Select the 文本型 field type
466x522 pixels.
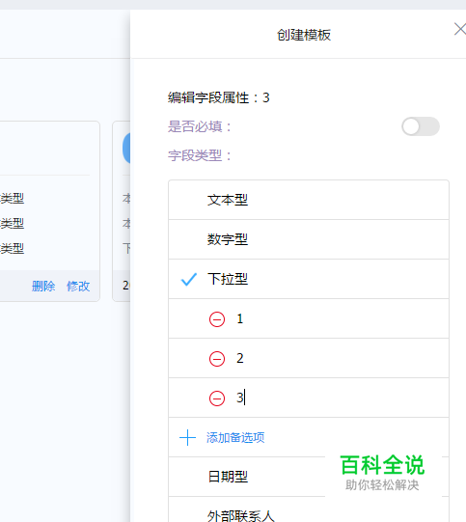pos(309,200)
